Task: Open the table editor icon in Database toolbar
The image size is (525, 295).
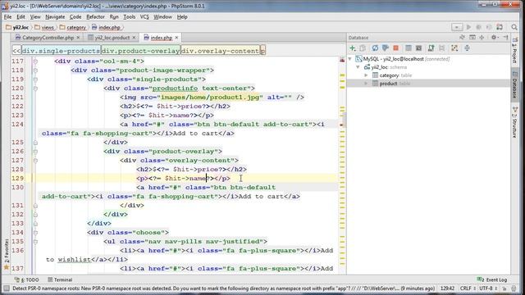Action: coord(409,48)
